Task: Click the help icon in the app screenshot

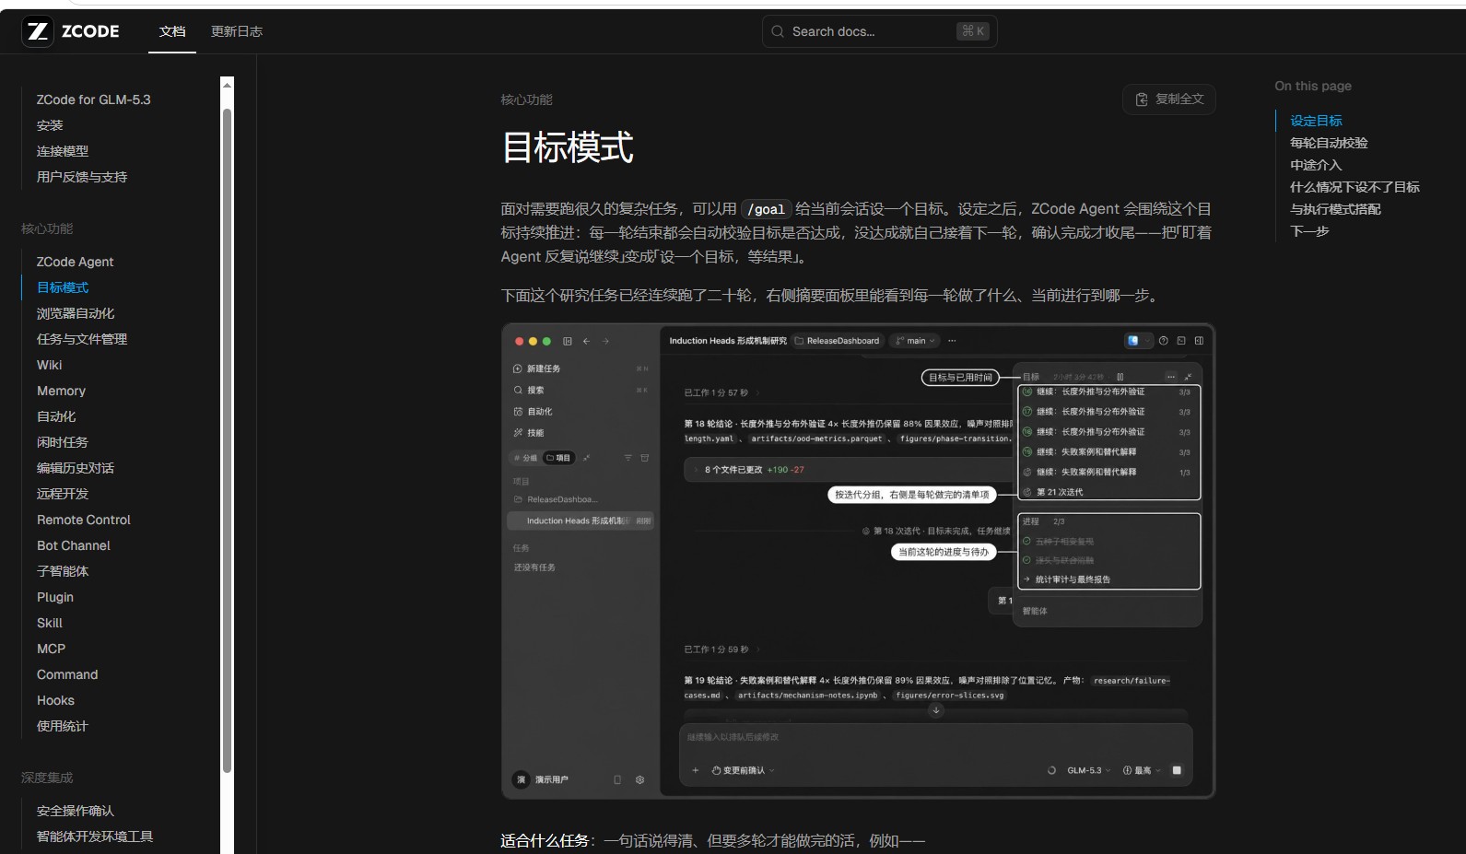Action: (x=1163, y=341)
